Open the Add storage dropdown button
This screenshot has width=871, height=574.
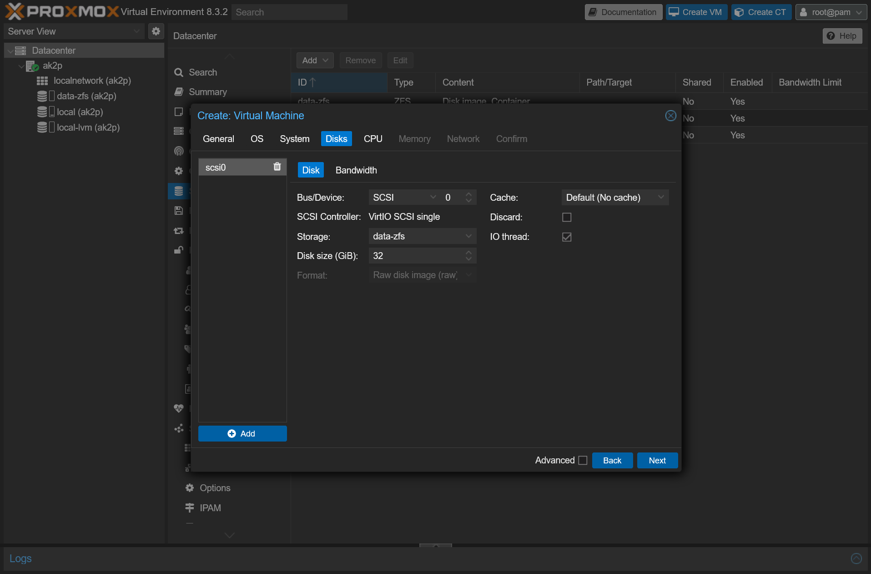[315, 61]
